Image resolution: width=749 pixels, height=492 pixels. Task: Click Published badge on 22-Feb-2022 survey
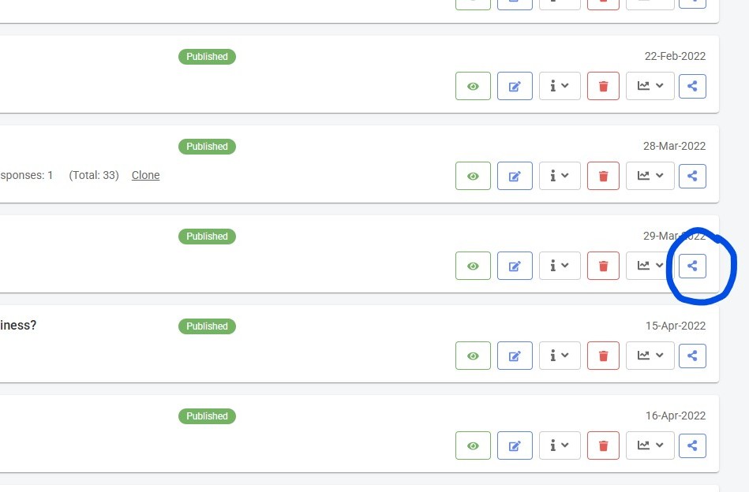click(207, 57)
